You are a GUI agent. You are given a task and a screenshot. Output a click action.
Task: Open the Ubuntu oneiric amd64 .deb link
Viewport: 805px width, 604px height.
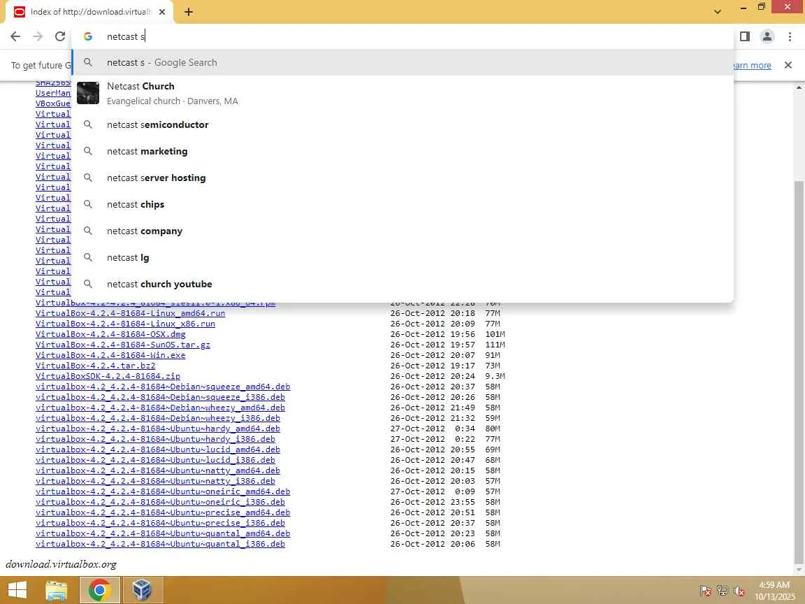click(163, 491)
